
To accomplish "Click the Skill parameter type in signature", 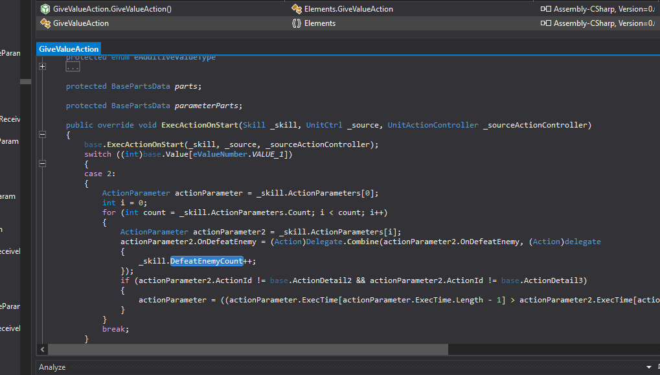I will coord(255,125).
